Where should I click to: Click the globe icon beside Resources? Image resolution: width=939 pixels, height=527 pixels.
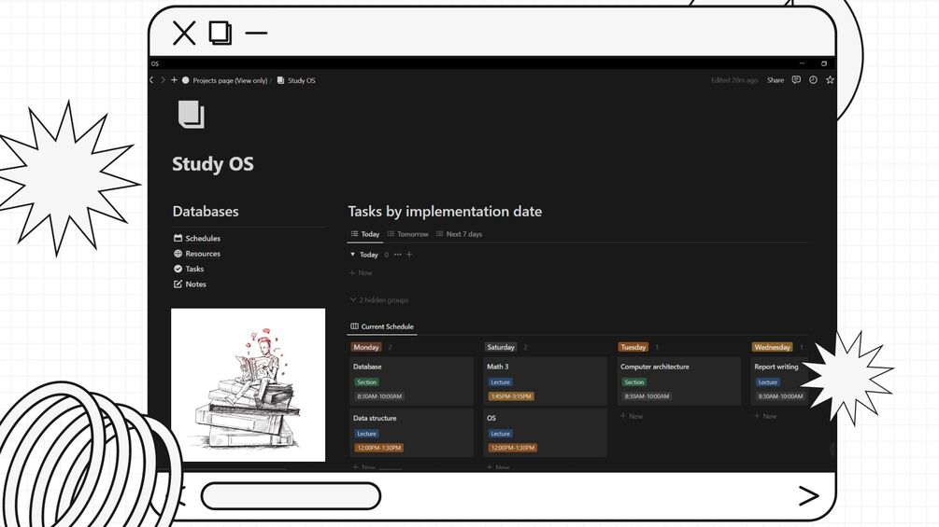coord(178,254)
